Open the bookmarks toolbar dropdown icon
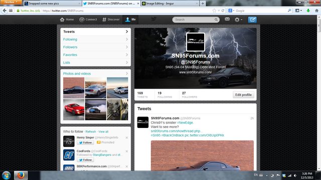 tap(298, 10)
